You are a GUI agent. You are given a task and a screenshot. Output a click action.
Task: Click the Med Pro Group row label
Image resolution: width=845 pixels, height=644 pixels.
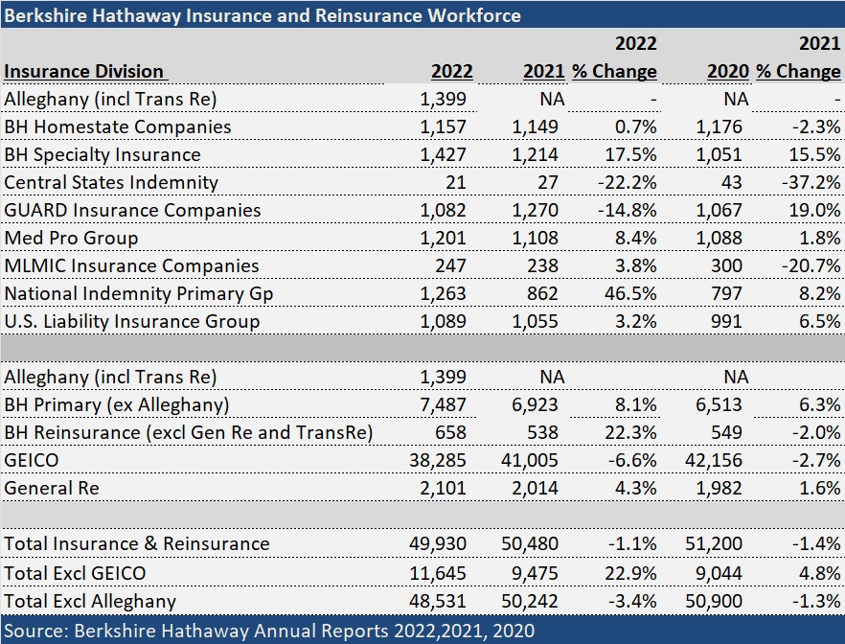click(71, 238)
